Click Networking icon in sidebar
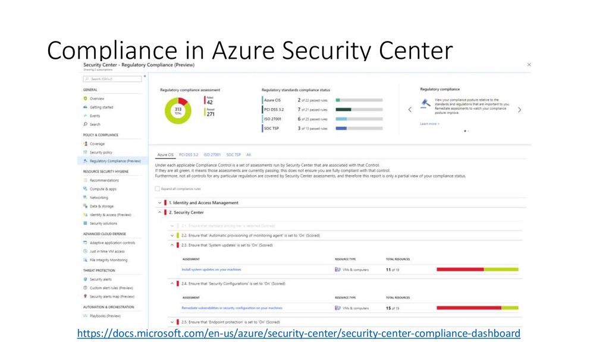Viewport: 609px width, 342px height. [x=86, y=197]
